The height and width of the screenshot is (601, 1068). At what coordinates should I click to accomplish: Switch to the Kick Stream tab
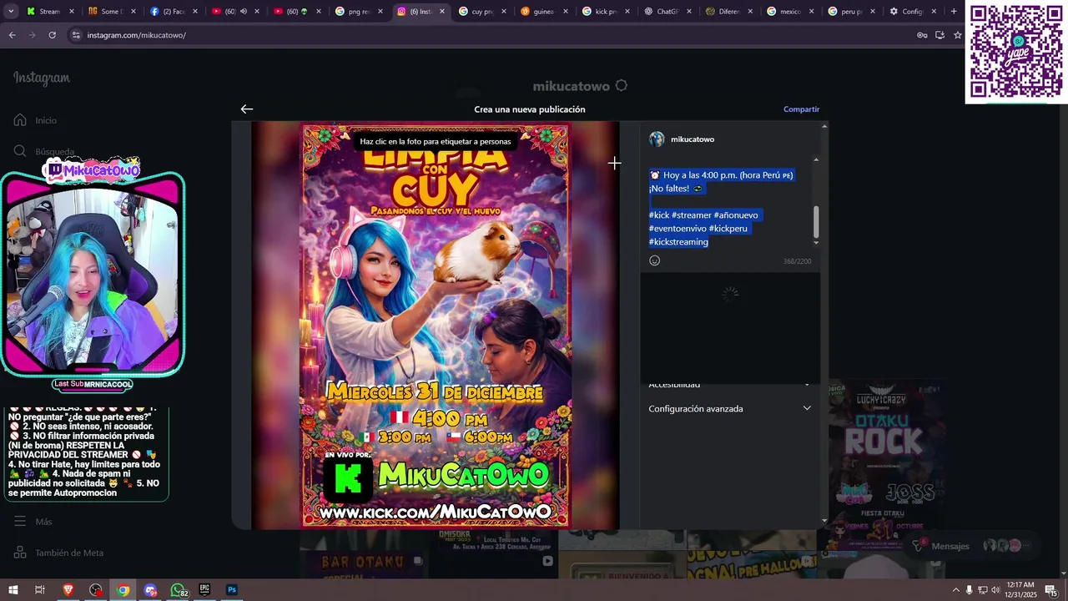click(48, 12)
